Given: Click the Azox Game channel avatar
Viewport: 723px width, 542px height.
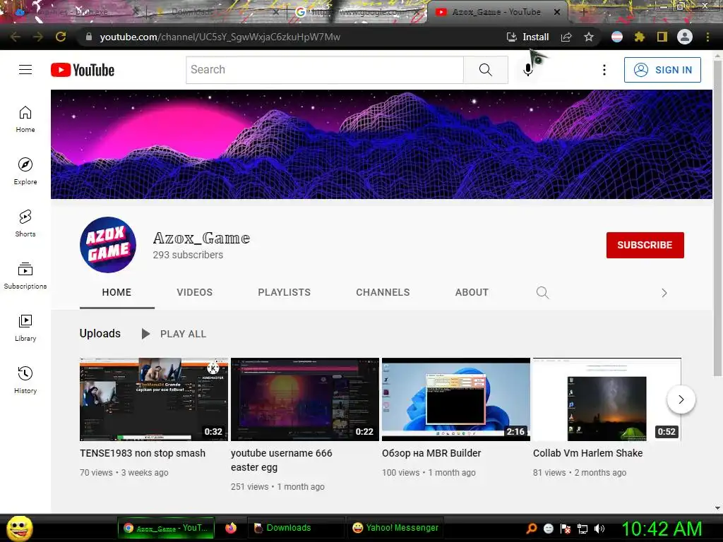Looking at the screenshot, I should tap(108, 245).
